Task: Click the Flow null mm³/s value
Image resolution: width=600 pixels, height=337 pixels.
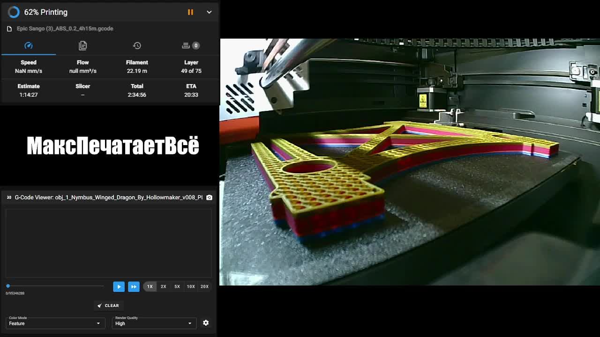Action: tap(82, 71)
